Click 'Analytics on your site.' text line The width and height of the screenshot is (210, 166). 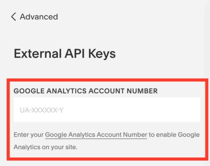(45, 147)
